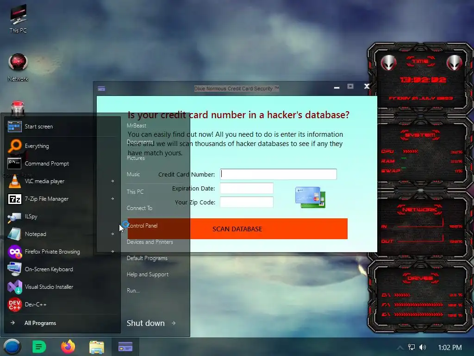The image size is (474, 356).
Task: Open Music from Start menu
Action: click(x=133, y=174)
